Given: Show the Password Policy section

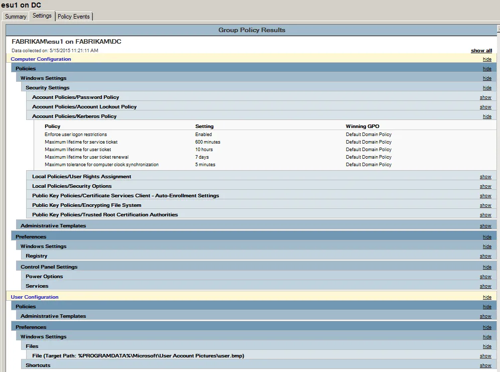Looking at the screenshot, I should pos(485,97).
